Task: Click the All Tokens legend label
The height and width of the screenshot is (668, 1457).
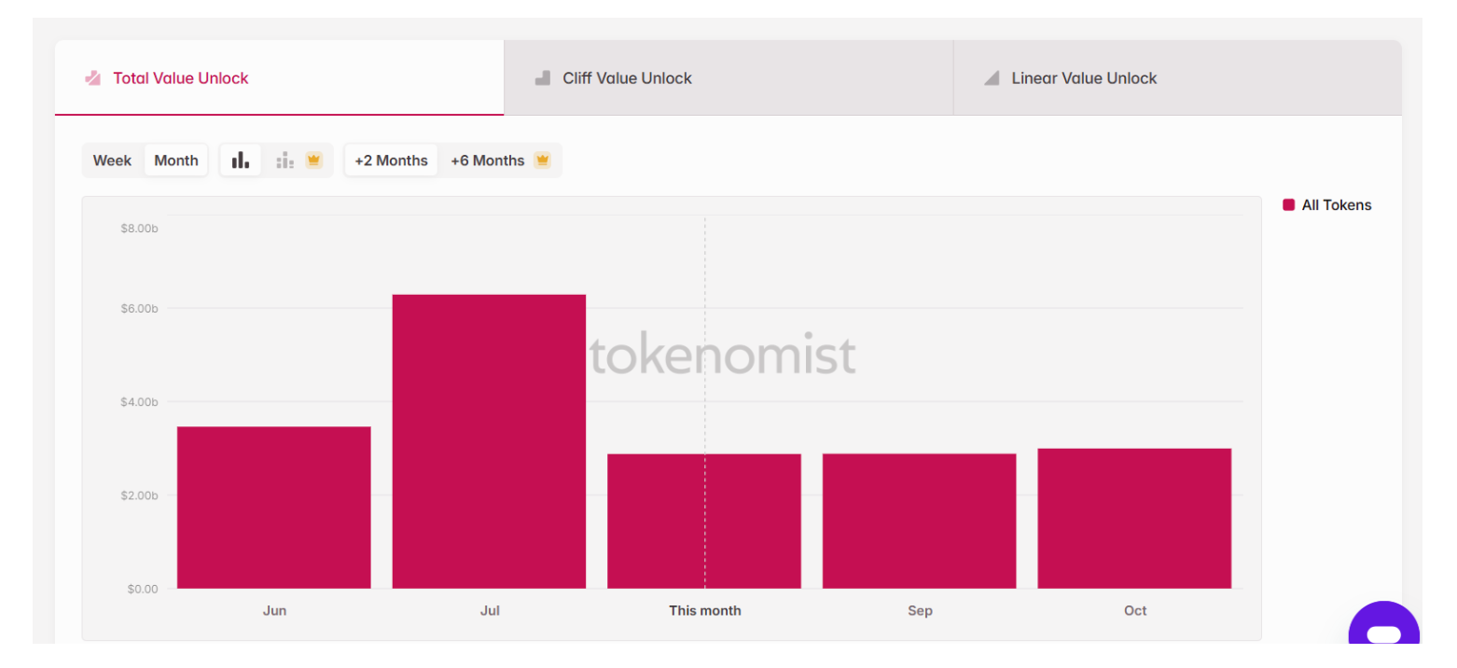Action: (x=1336, y=205)
